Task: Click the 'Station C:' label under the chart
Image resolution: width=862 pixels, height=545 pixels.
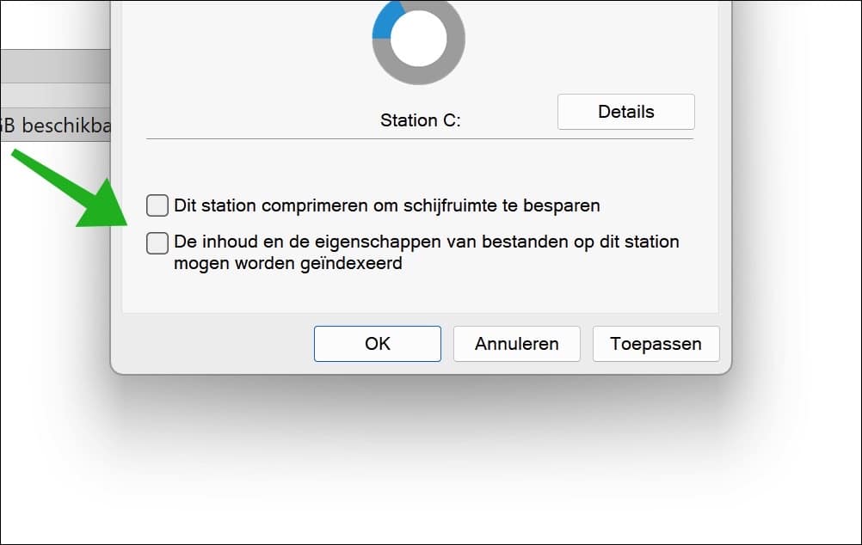Action: point(419,120)
